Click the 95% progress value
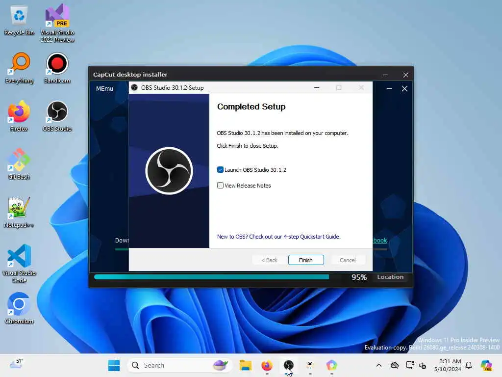The width and height of the screenshot is (502, 377). point(359,277)
